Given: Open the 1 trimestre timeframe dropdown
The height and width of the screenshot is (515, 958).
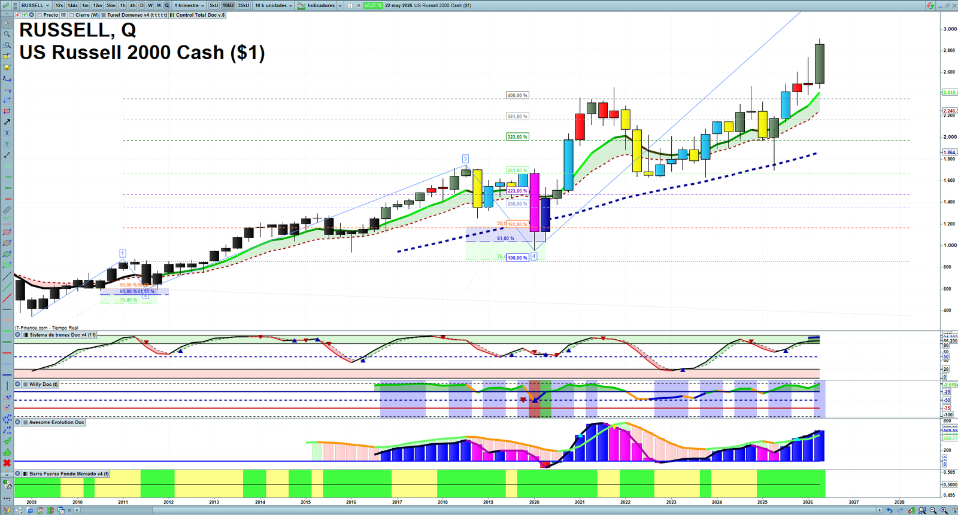Looking at the screenshot, I should coord(189,5).
